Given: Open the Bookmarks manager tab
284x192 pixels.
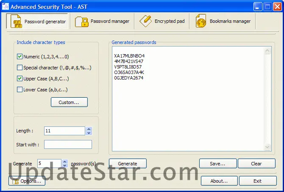Looking at the screenshot, I should point(223,21).
